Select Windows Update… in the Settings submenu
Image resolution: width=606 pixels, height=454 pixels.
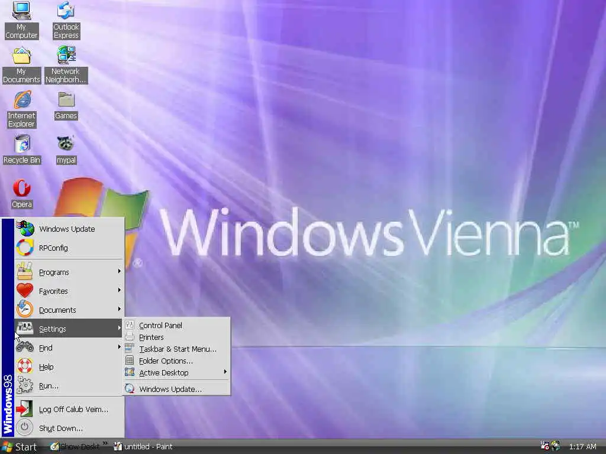click(177, 389)
